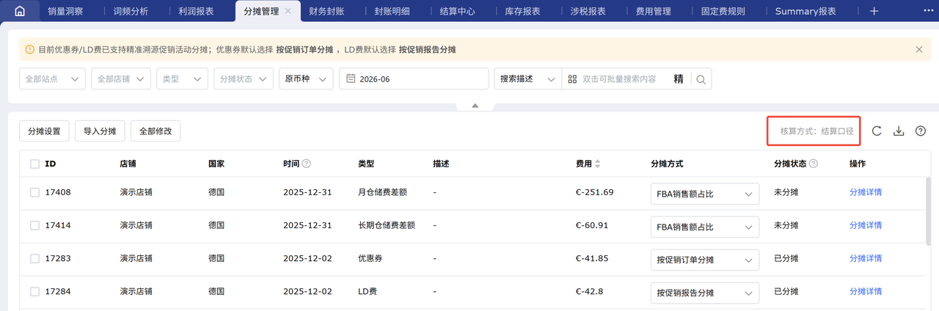Click the 2026-06 date field
Screen dimensions: 939x311
pyautogui.click(x=414, y=79)
